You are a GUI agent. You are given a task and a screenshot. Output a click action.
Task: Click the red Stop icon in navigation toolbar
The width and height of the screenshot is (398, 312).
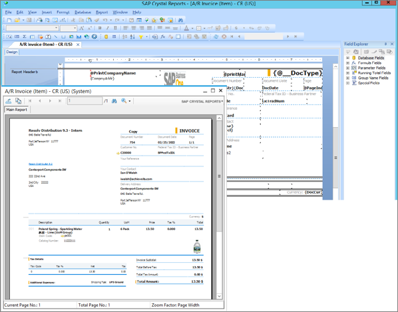(x=224, y=37)
